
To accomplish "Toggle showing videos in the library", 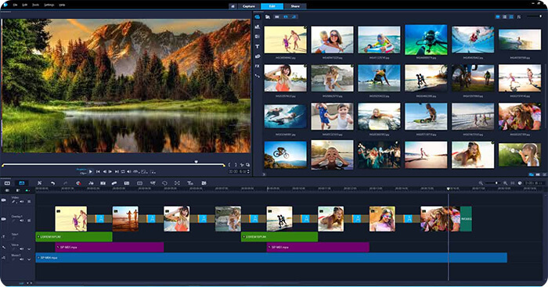I will click(277, 16).
